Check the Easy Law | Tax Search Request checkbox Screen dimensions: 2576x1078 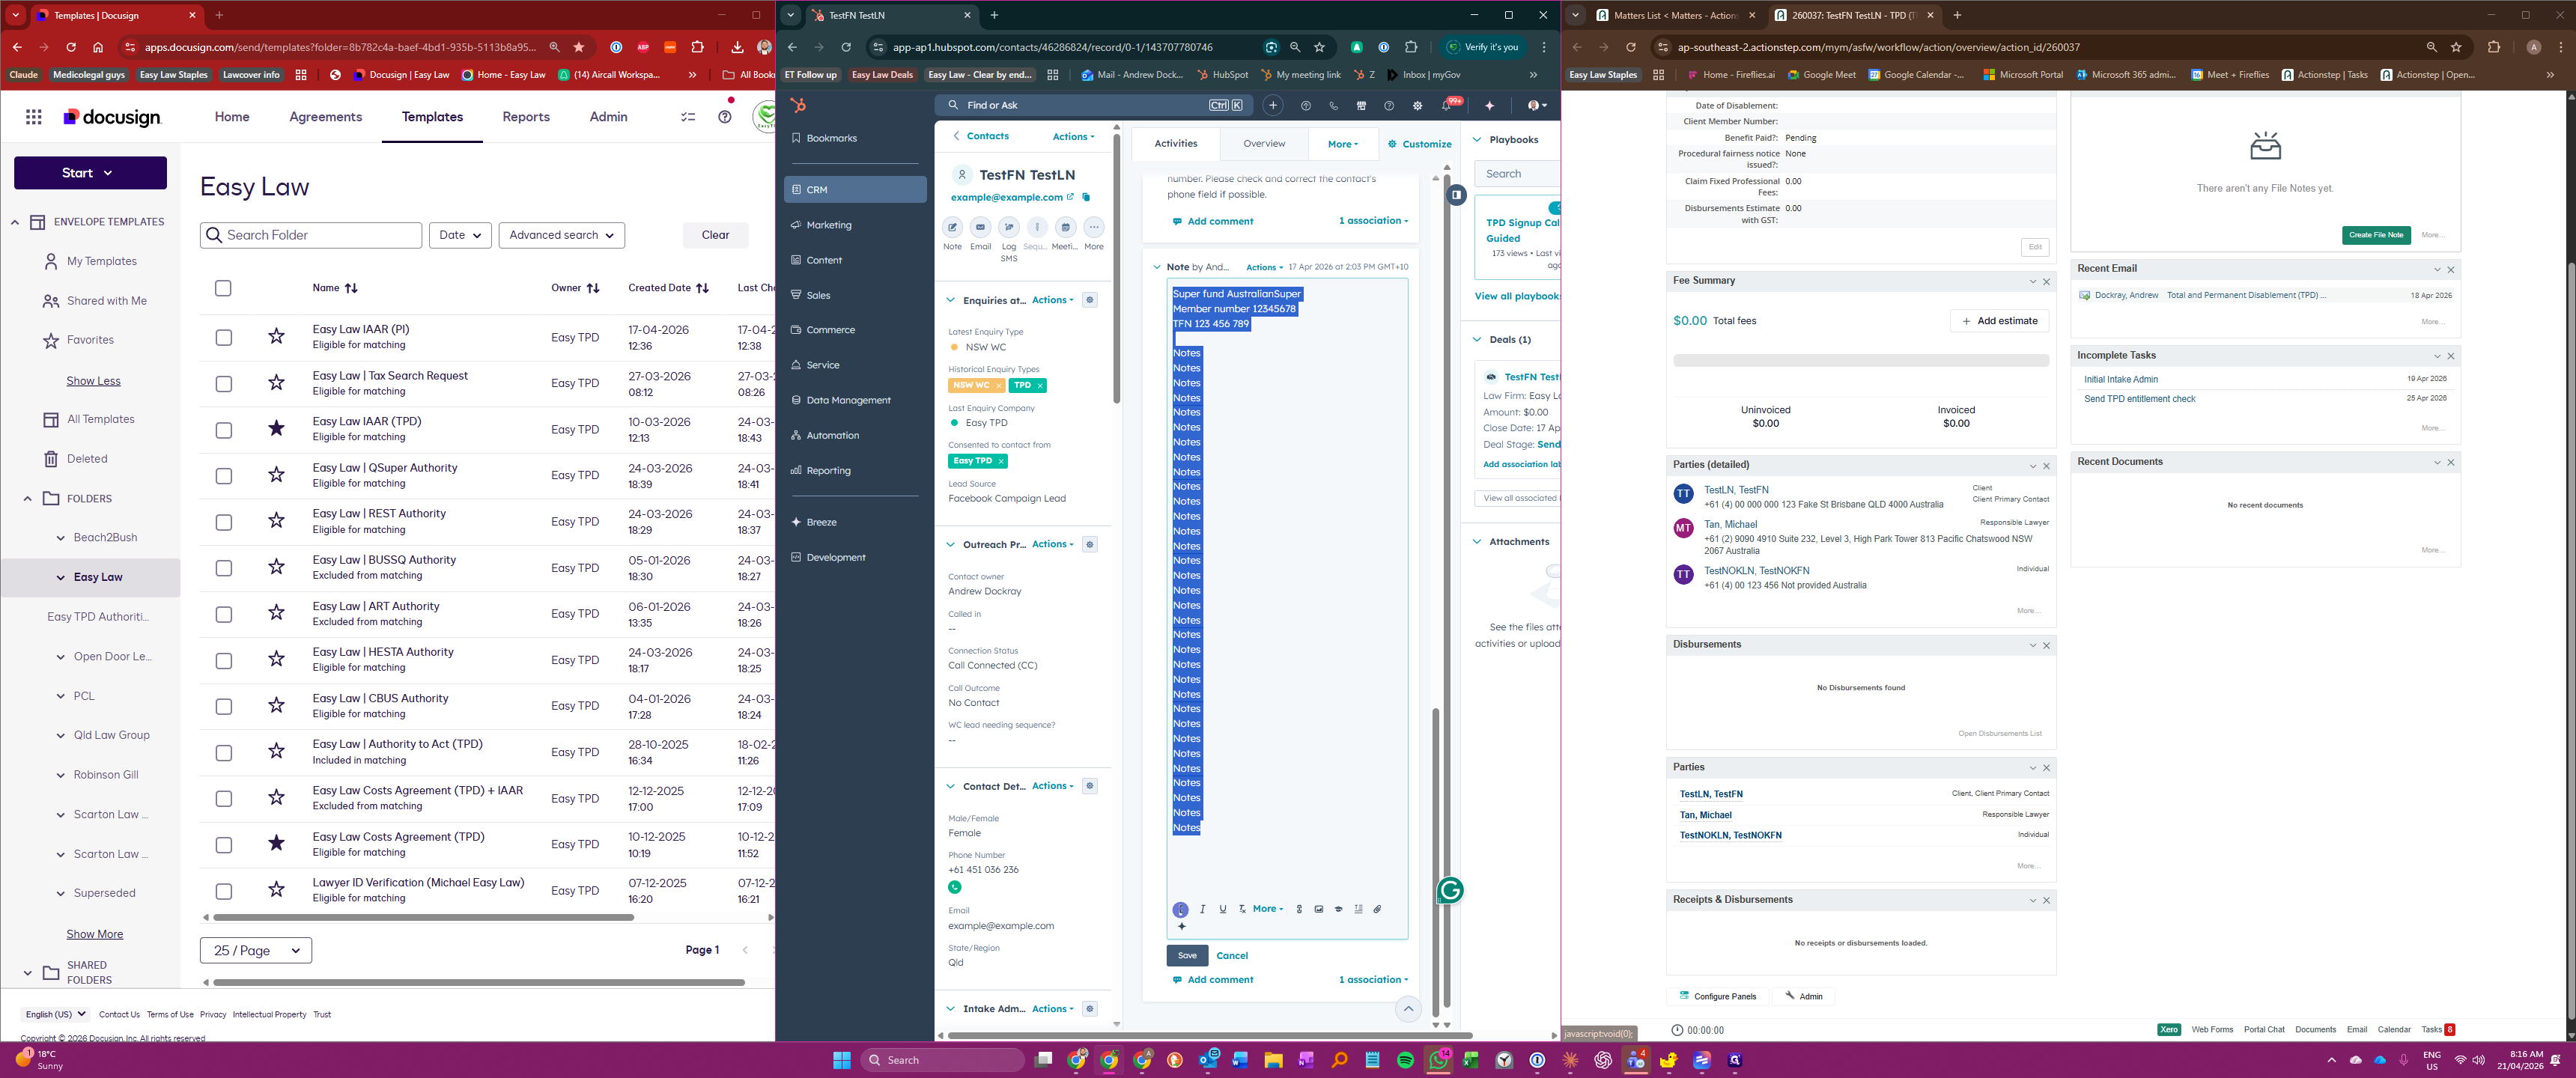coord(224,384)
